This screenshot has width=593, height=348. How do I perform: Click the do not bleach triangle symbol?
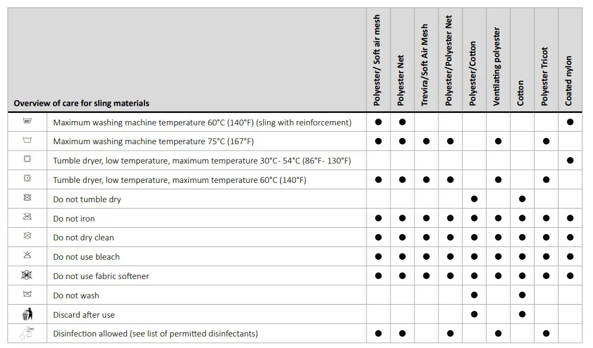(28, 256)
